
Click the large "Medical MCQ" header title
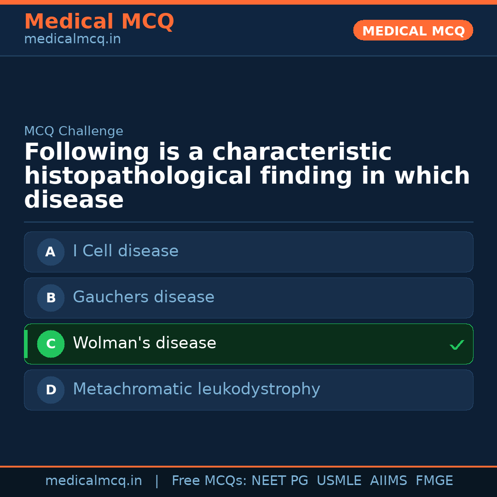(99, 22)
